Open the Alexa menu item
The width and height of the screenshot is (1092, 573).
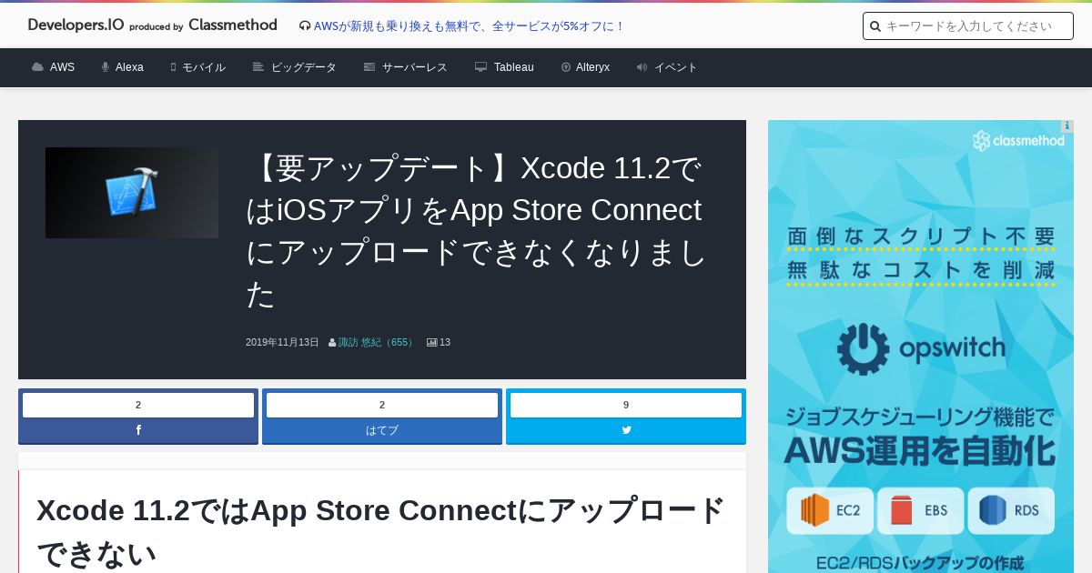pyautogui.click(x=129, y=67)
